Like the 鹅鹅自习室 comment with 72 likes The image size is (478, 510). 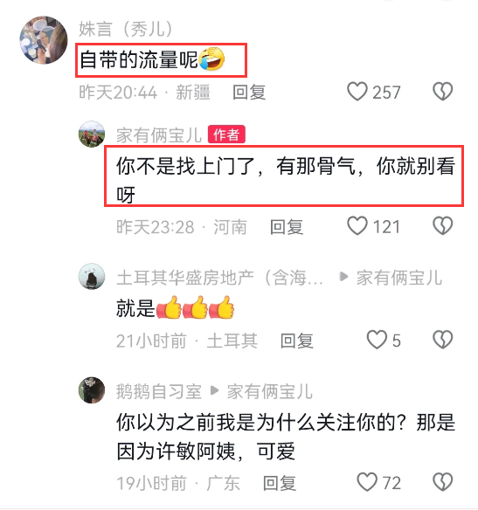(367, 482)
